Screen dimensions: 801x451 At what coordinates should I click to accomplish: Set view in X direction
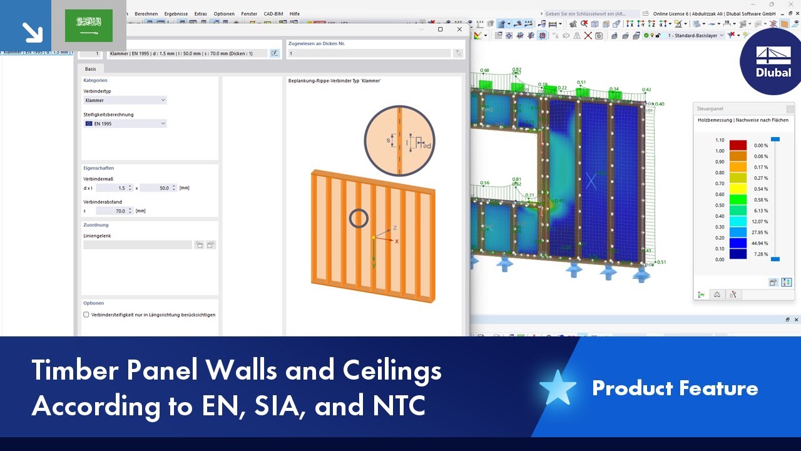pos(630,24)
